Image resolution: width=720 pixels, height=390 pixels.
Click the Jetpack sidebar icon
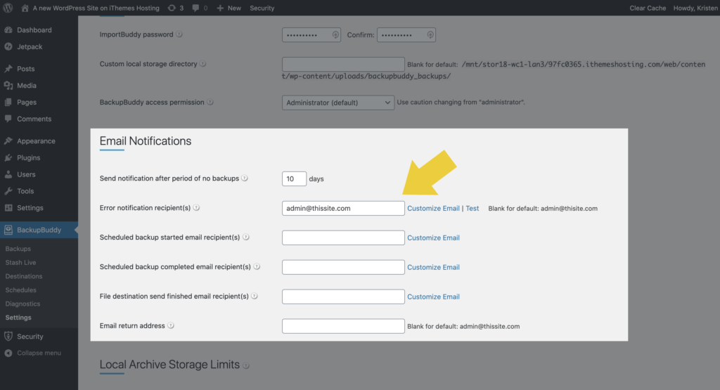tap(8, 47)
